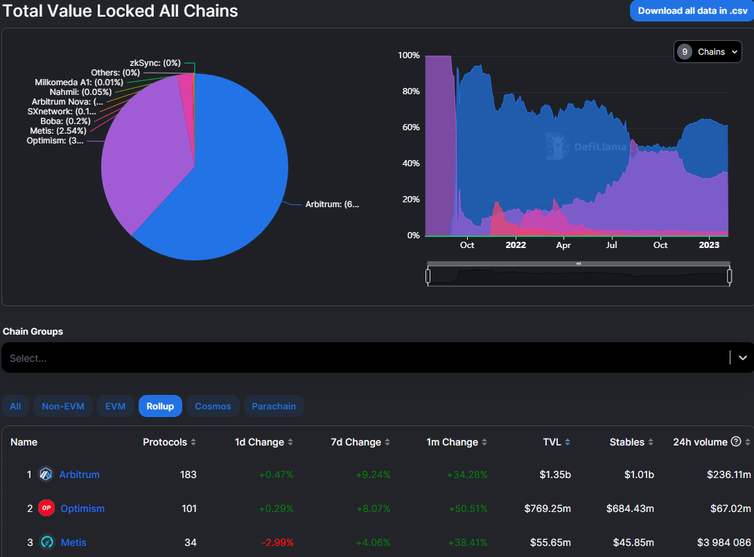Open the 9 Chains dropdown
Image resolution: width=754 pixels, height=557 pixels.
(708, 52)
